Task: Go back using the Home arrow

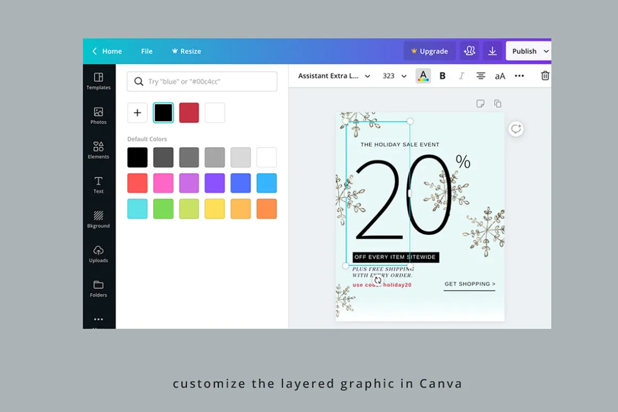Action: [x=95, y=51]
